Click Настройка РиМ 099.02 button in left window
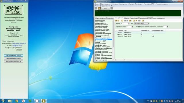The width and height of the screenshot is (184, 103). [x=14, y=56]
